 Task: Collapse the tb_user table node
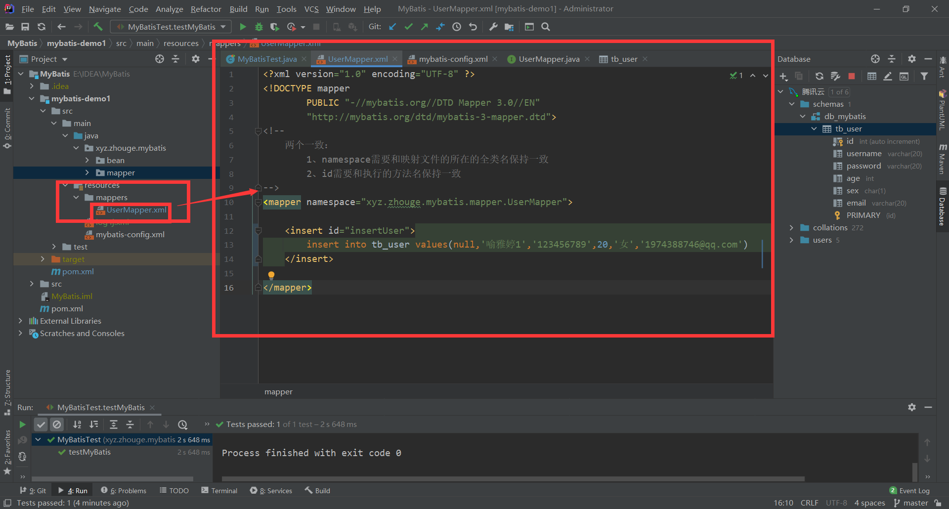click(x=814, y=128)
